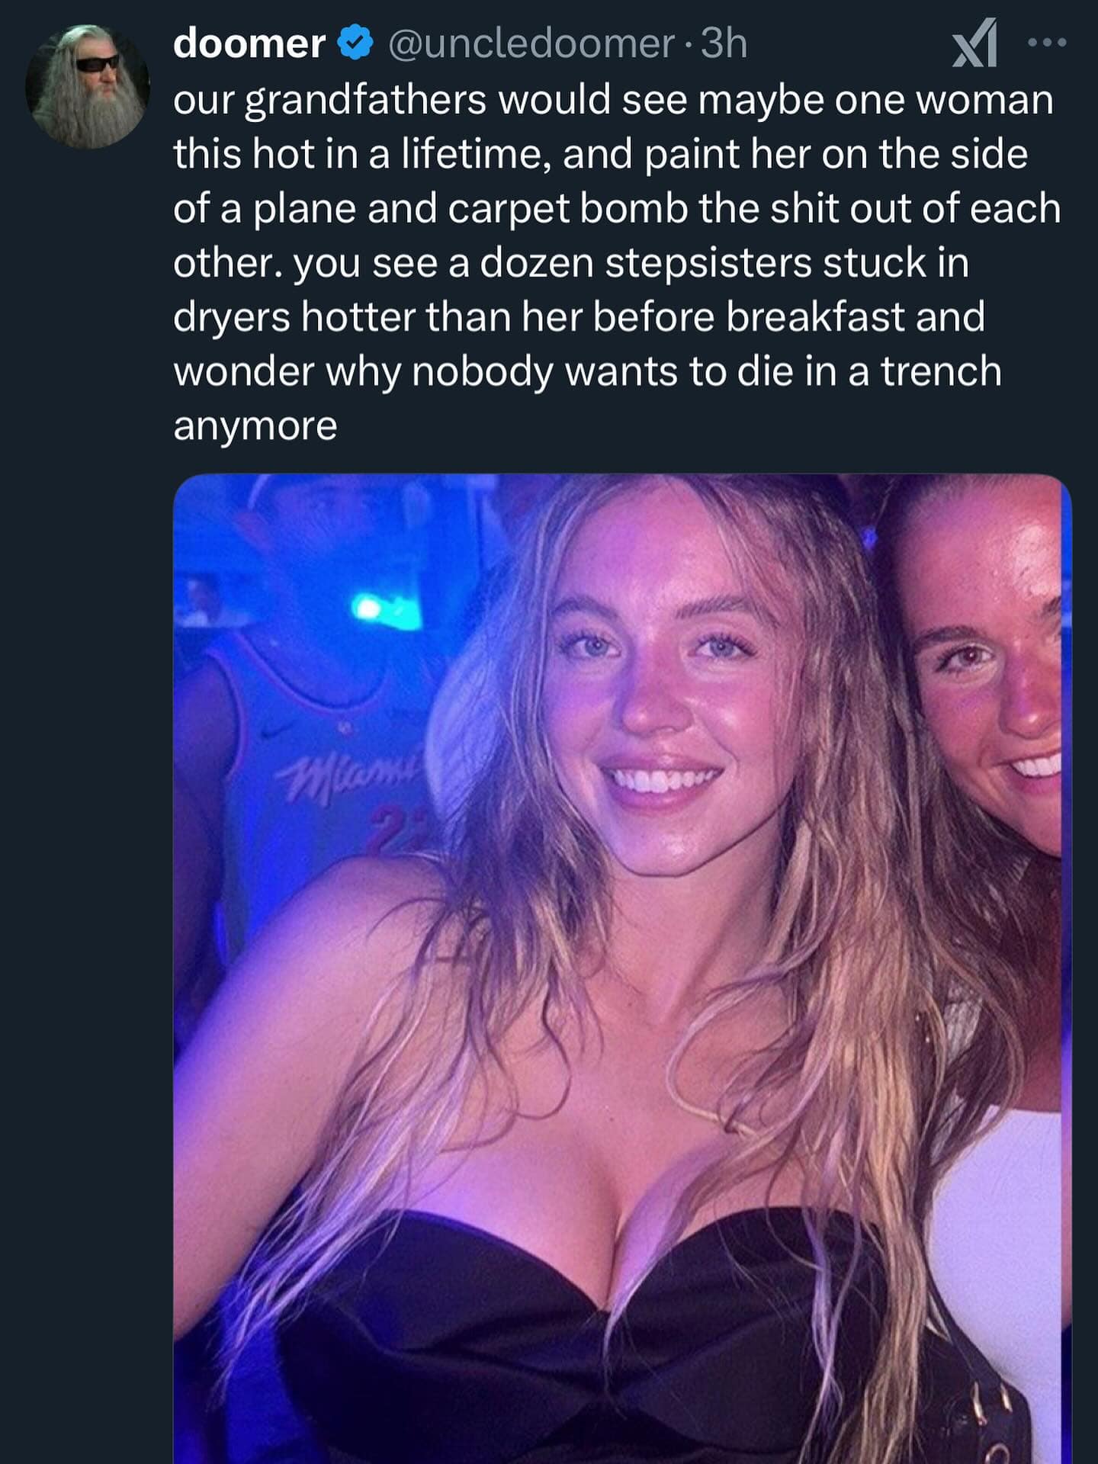Click the blue verified checkmark badge
Image resolution: width=1098 pixels, height=1464 pixels.
click(x=355, y=43)
